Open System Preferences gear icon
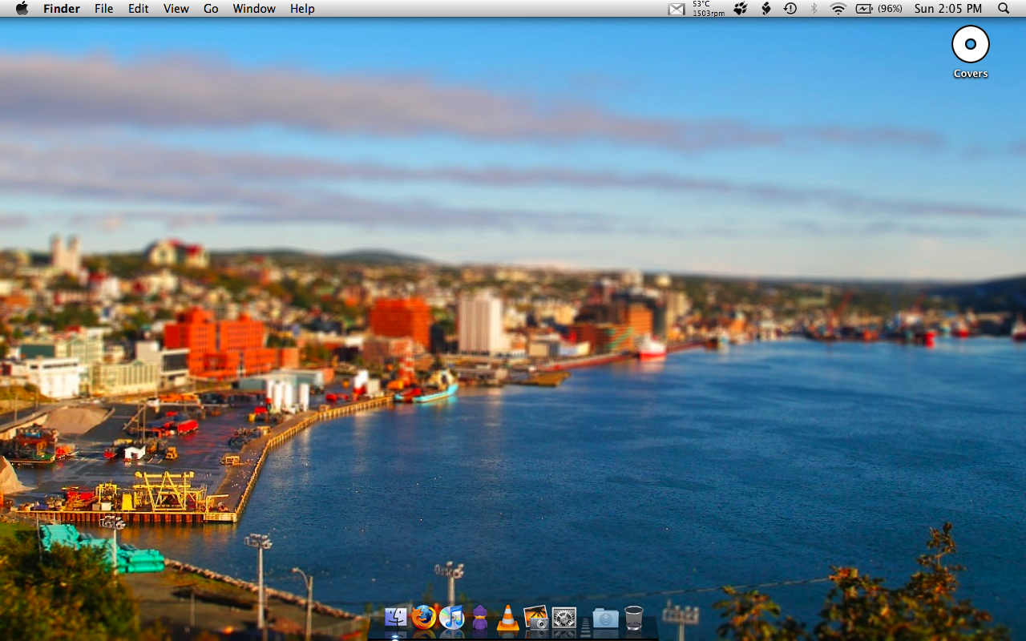Image resolution: width=1026 pixels, height=641 pixels. [x=564, y=618]
